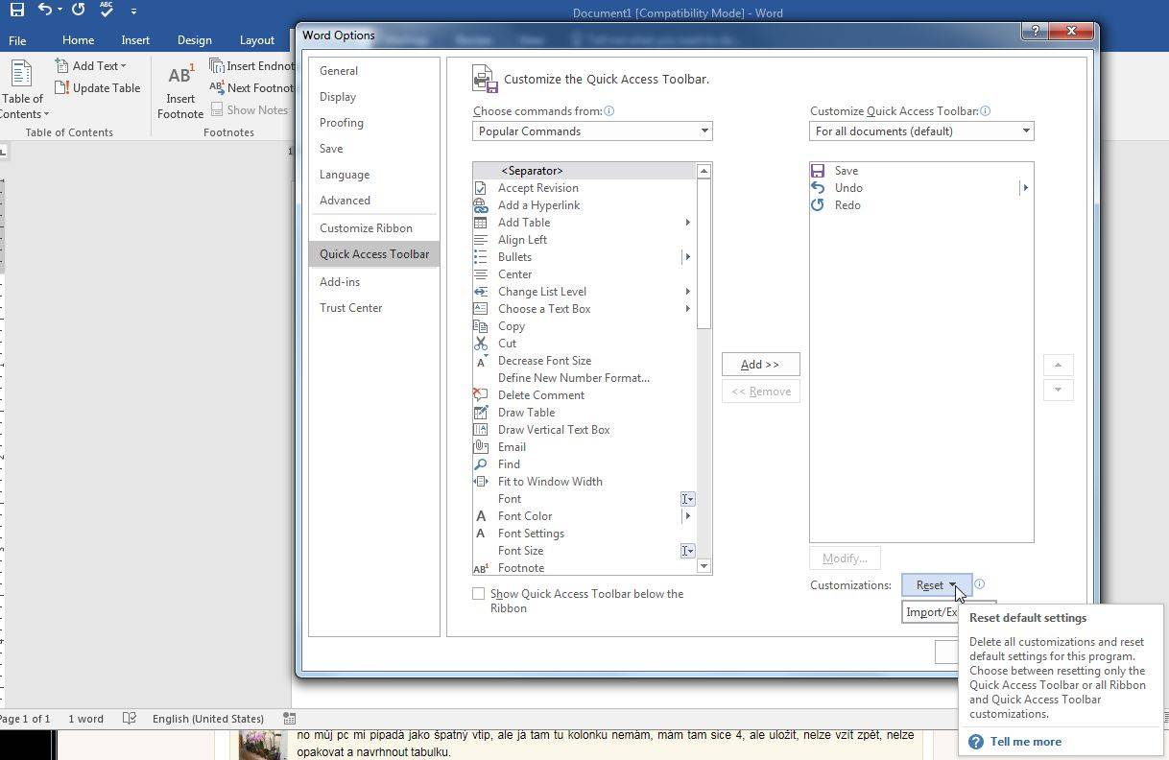Select the Fit to Window Width command
Screen dimensions: 1169x760
[x=584, y=482]
